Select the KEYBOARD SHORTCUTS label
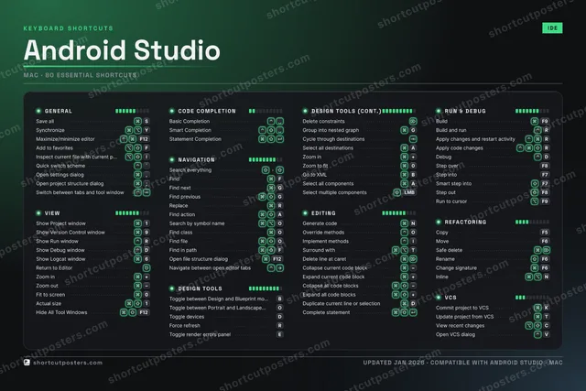The width and height of the screenshot is (586, 391). pos(68,28)
